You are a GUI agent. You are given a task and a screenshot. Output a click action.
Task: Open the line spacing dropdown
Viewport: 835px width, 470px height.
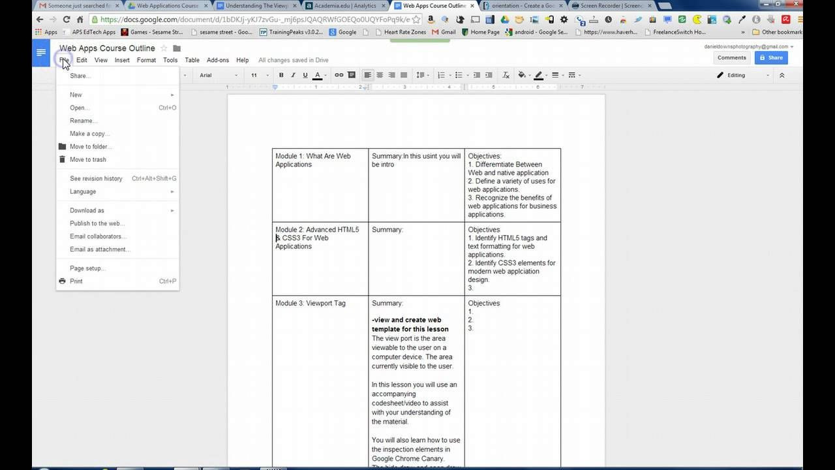[x=421, y=75]
